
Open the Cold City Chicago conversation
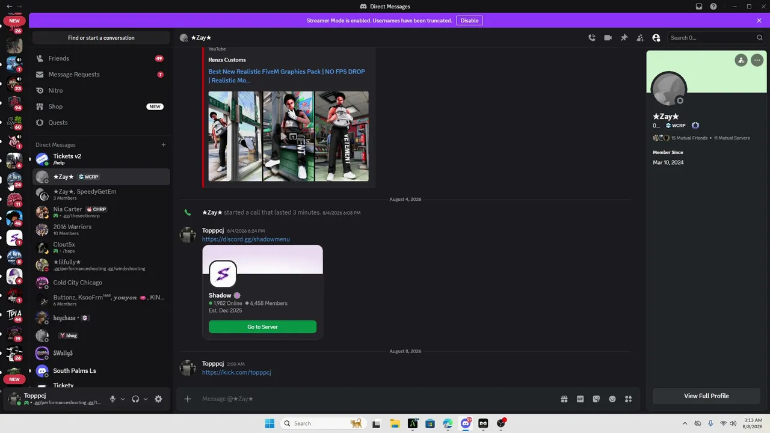pos(101,283)
